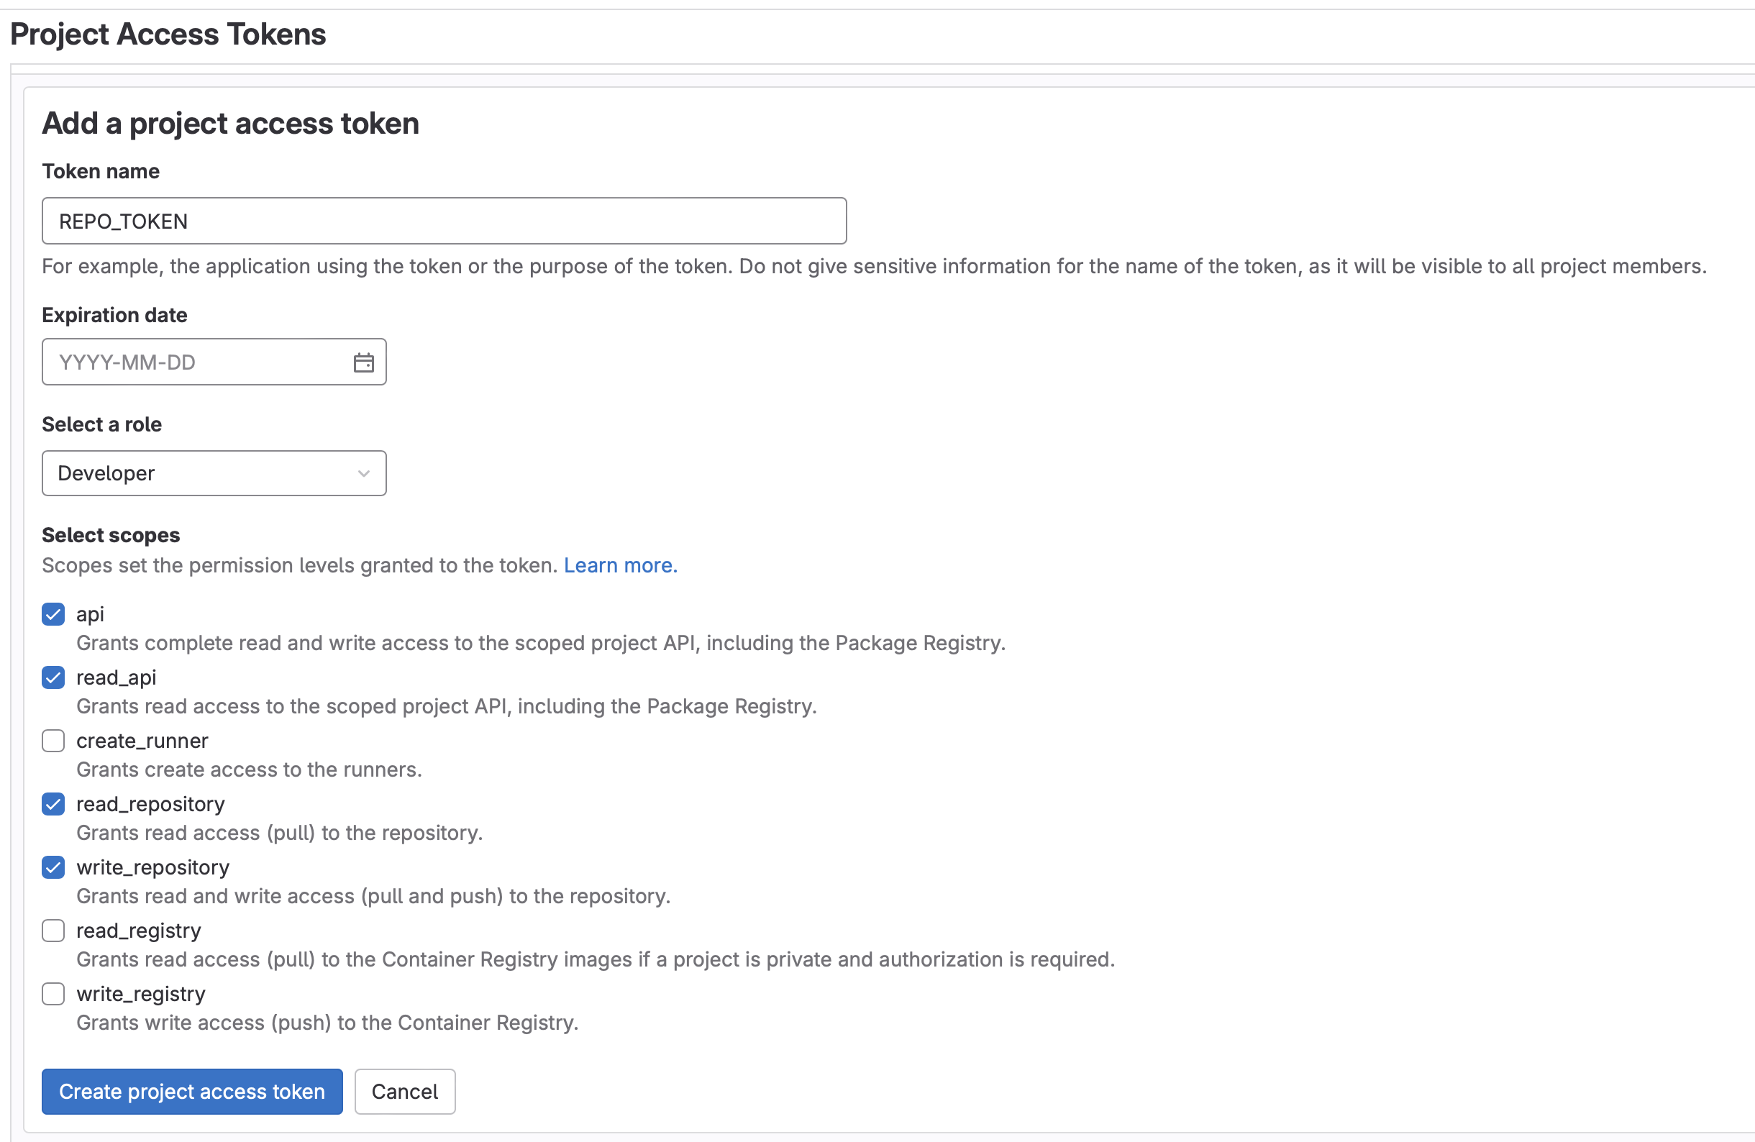Select the REPO_TOKEN text in the name field
Viewport: 1755px width, 1142px height.
point(122,221)
